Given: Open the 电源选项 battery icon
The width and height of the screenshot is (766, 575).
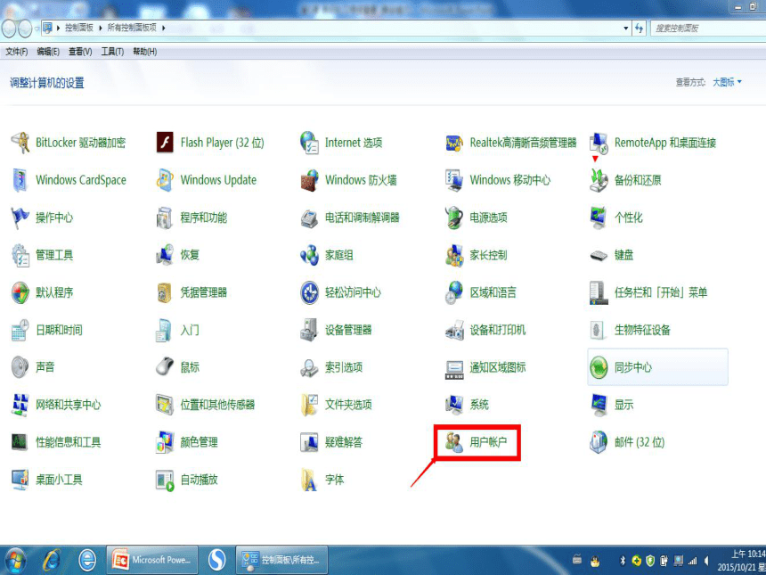Looking at the screenshot, I should (454, 218).
